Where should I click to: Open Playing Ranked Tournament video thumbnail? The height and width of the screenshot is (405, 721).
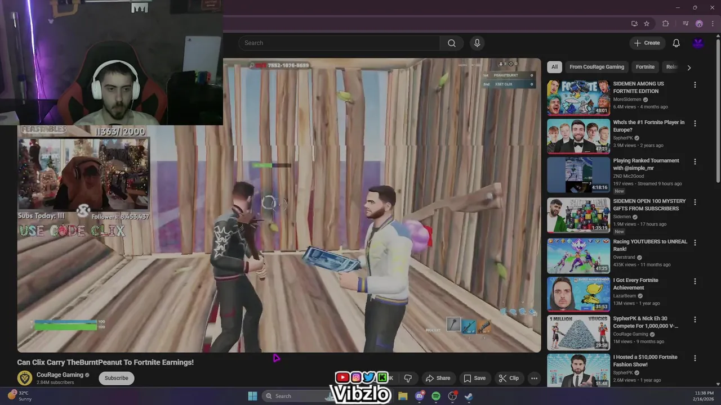pyautogui.click(x=578, y=174)
